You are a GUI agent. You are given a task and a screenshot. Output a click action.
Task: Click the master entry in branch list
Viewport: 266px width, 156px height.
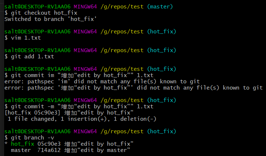[x=21, y=150]
